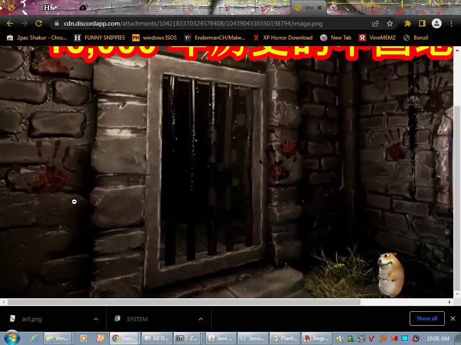Expand options for SYSTEM download

pos(201,319)
